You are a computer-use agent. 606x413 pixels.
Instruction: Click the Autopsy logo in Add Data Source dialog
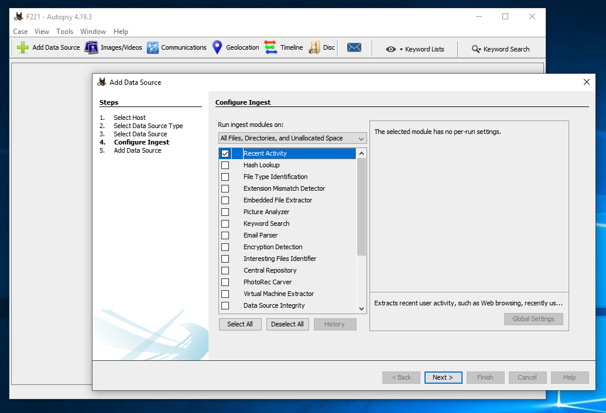click(102, 82)
